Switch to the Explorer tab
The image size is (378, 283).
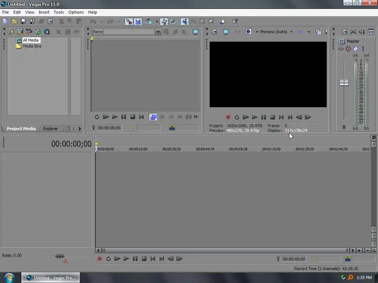50,129
